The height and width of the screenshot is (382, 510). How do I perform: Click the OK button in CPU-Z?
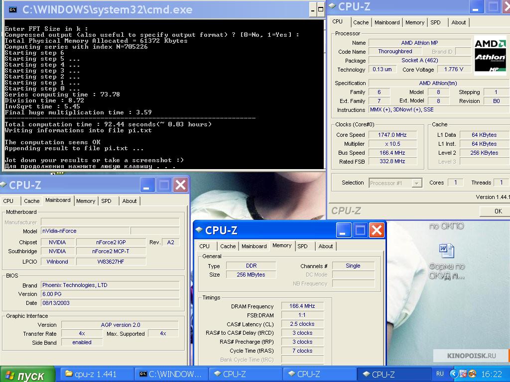(495, 211)
